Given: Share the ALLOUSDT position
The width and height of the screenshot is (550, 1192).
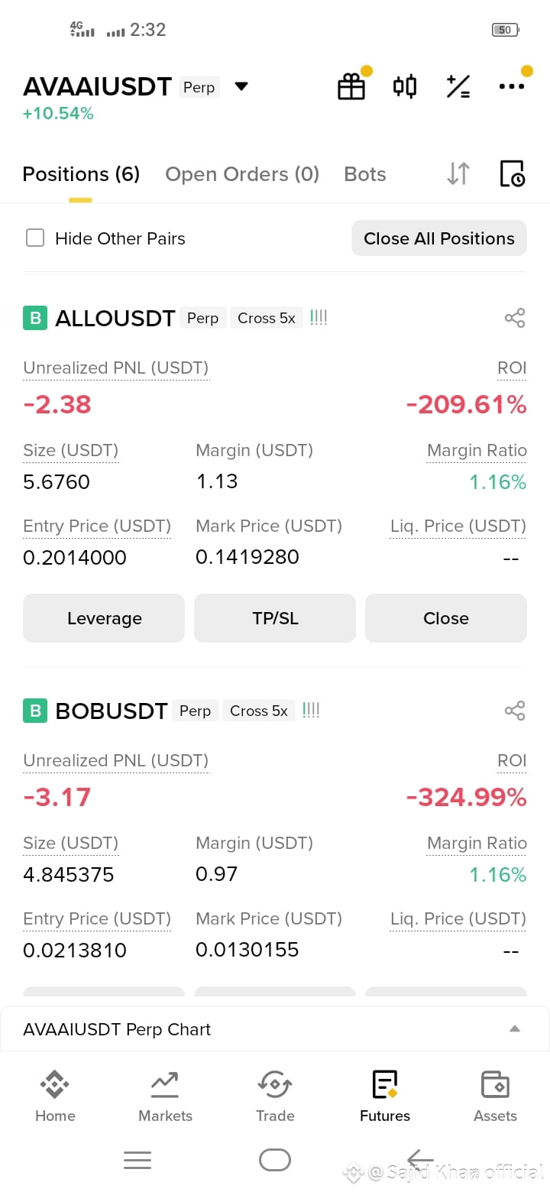Looking at the screenshot, I should coord(515,318).
